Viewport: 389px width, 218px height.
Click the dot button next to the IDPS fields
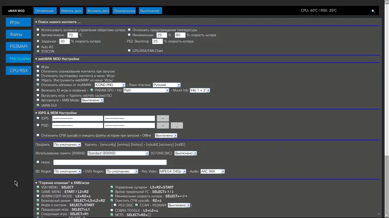163,118
